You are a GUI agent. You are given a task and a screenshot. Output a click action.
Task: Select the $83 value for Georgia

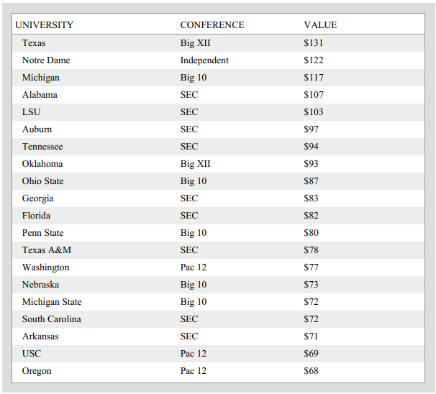click(x=312, y=198)
